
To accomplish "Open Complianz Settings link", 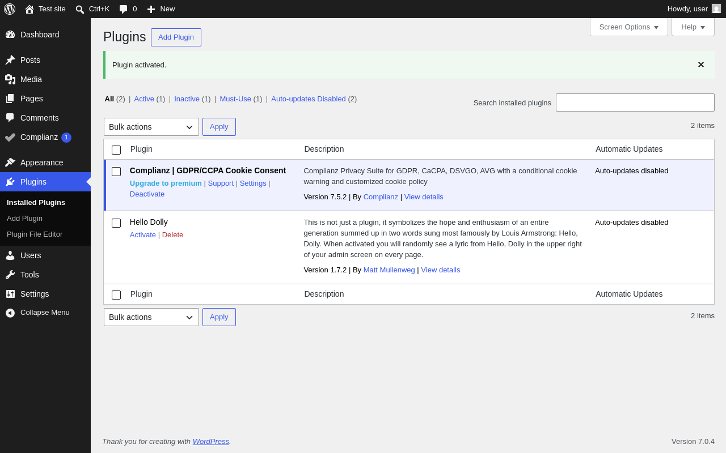I will point(253,183).
